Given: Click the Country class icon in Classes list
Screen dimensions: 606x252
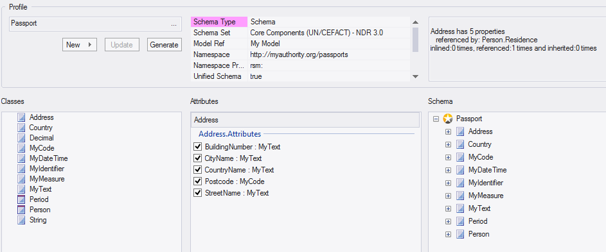Looking at the screenshot, I should (x=21, y=128).
